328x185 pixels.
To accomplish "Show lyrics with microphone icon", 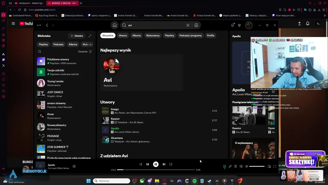I will tap(230, 166).
